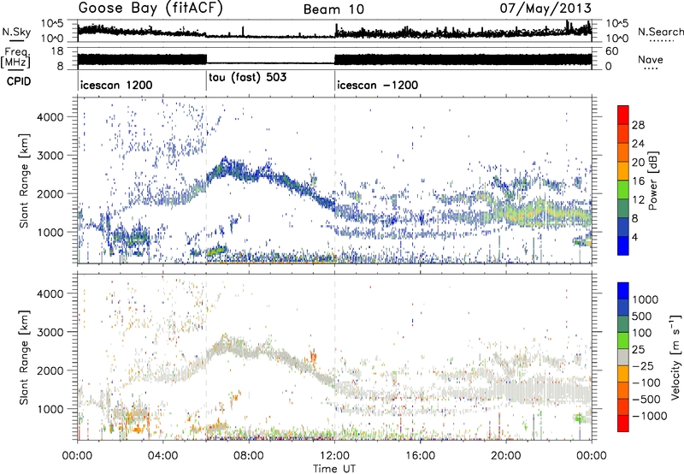The height and width of the screenshot is (474, 684).
Task: Click the Goose Bay (fitACF) title
Action: click(x=150, y=9)
